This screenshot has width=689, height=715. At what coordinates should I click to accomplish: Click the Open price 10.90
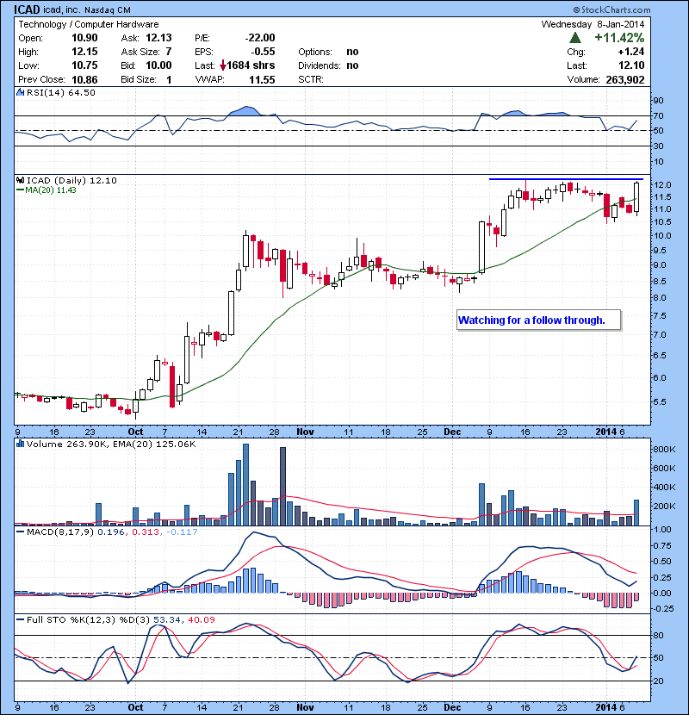(x=84, y=38)
